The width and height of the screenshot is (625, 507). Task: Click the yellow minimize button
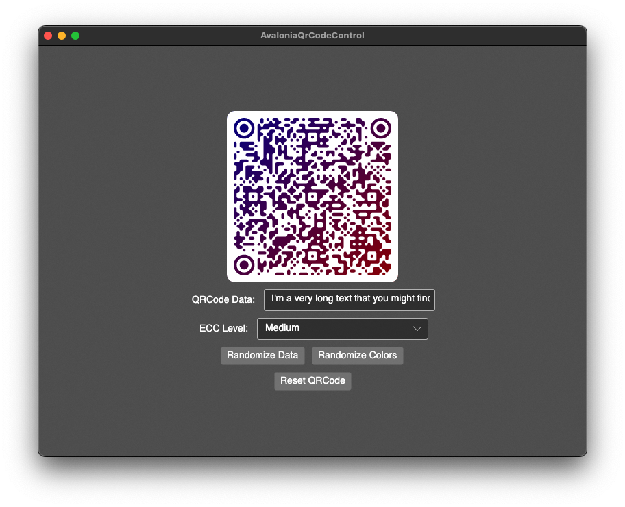pos(61,35)
